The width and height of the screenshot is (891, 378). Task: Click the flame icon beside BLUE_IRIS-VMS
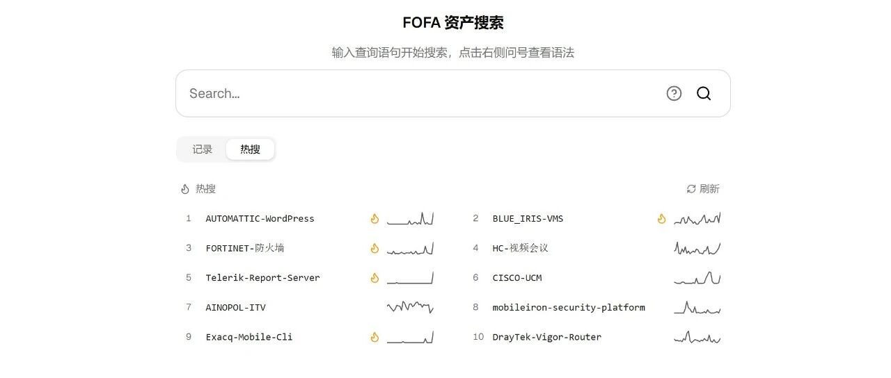tap(661, 219)
